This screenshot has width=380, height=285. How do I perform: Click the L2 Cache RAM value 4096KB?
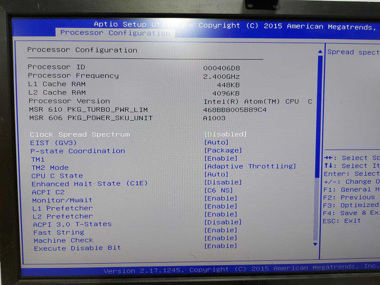tap(226, 93)
